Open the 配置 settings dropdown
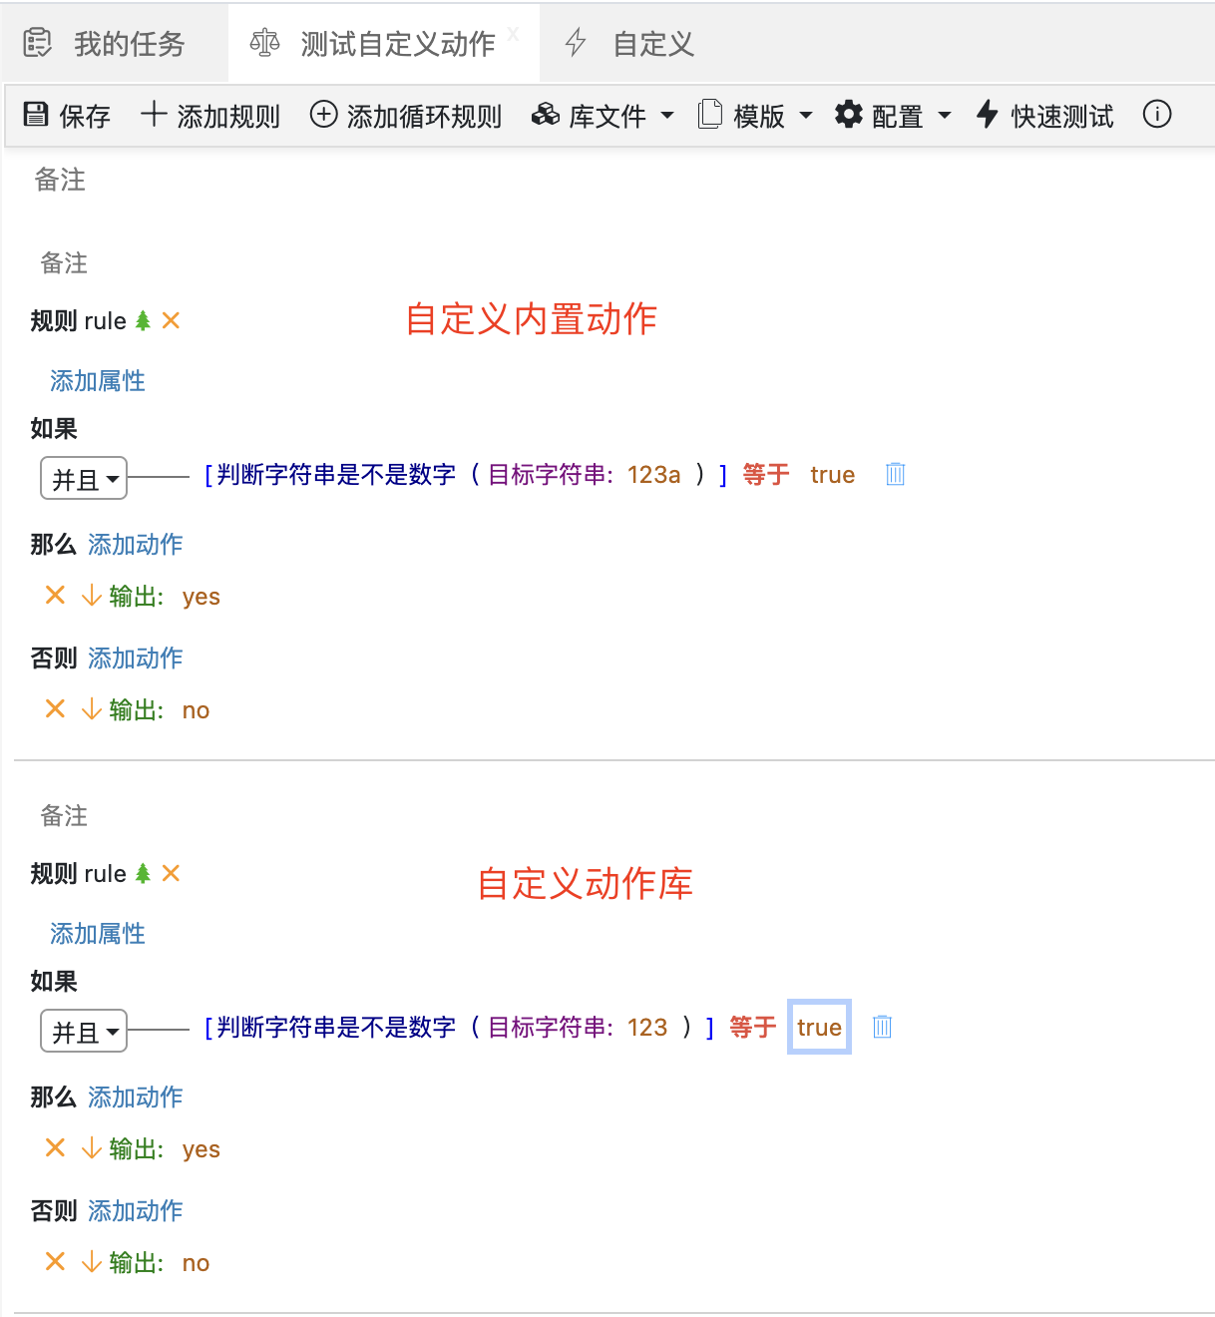Image resolution: width=1215 pixels, height=1317 pixels. [x=893, y=116]
